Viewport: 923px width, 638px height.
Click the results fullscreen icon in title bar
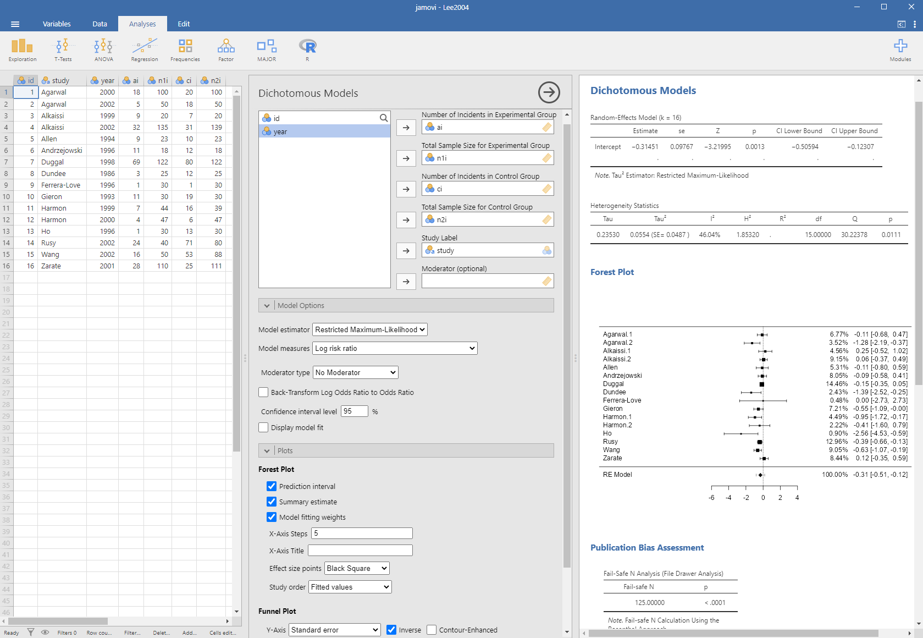pos(902,24)
